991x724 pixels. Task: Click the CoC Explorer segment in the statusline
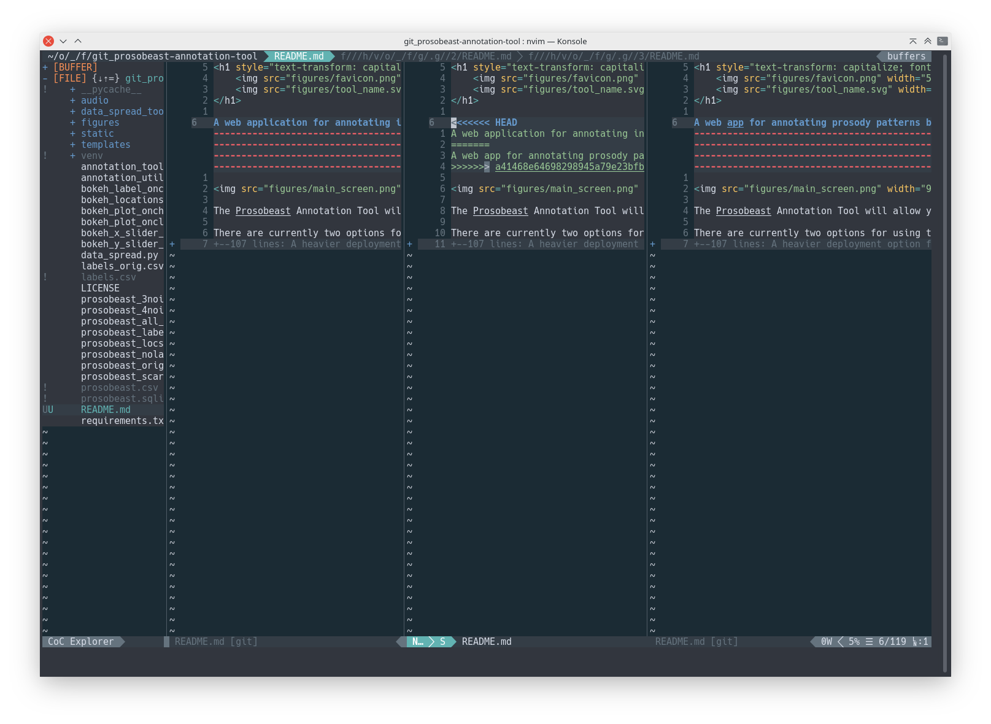coord(80,641)
